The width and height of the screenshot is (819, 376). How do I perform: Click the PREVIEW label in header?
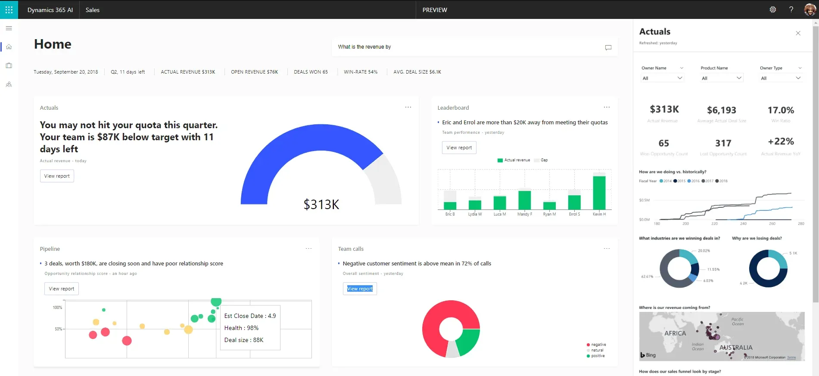pyautogui.click(x=435, y=10)
